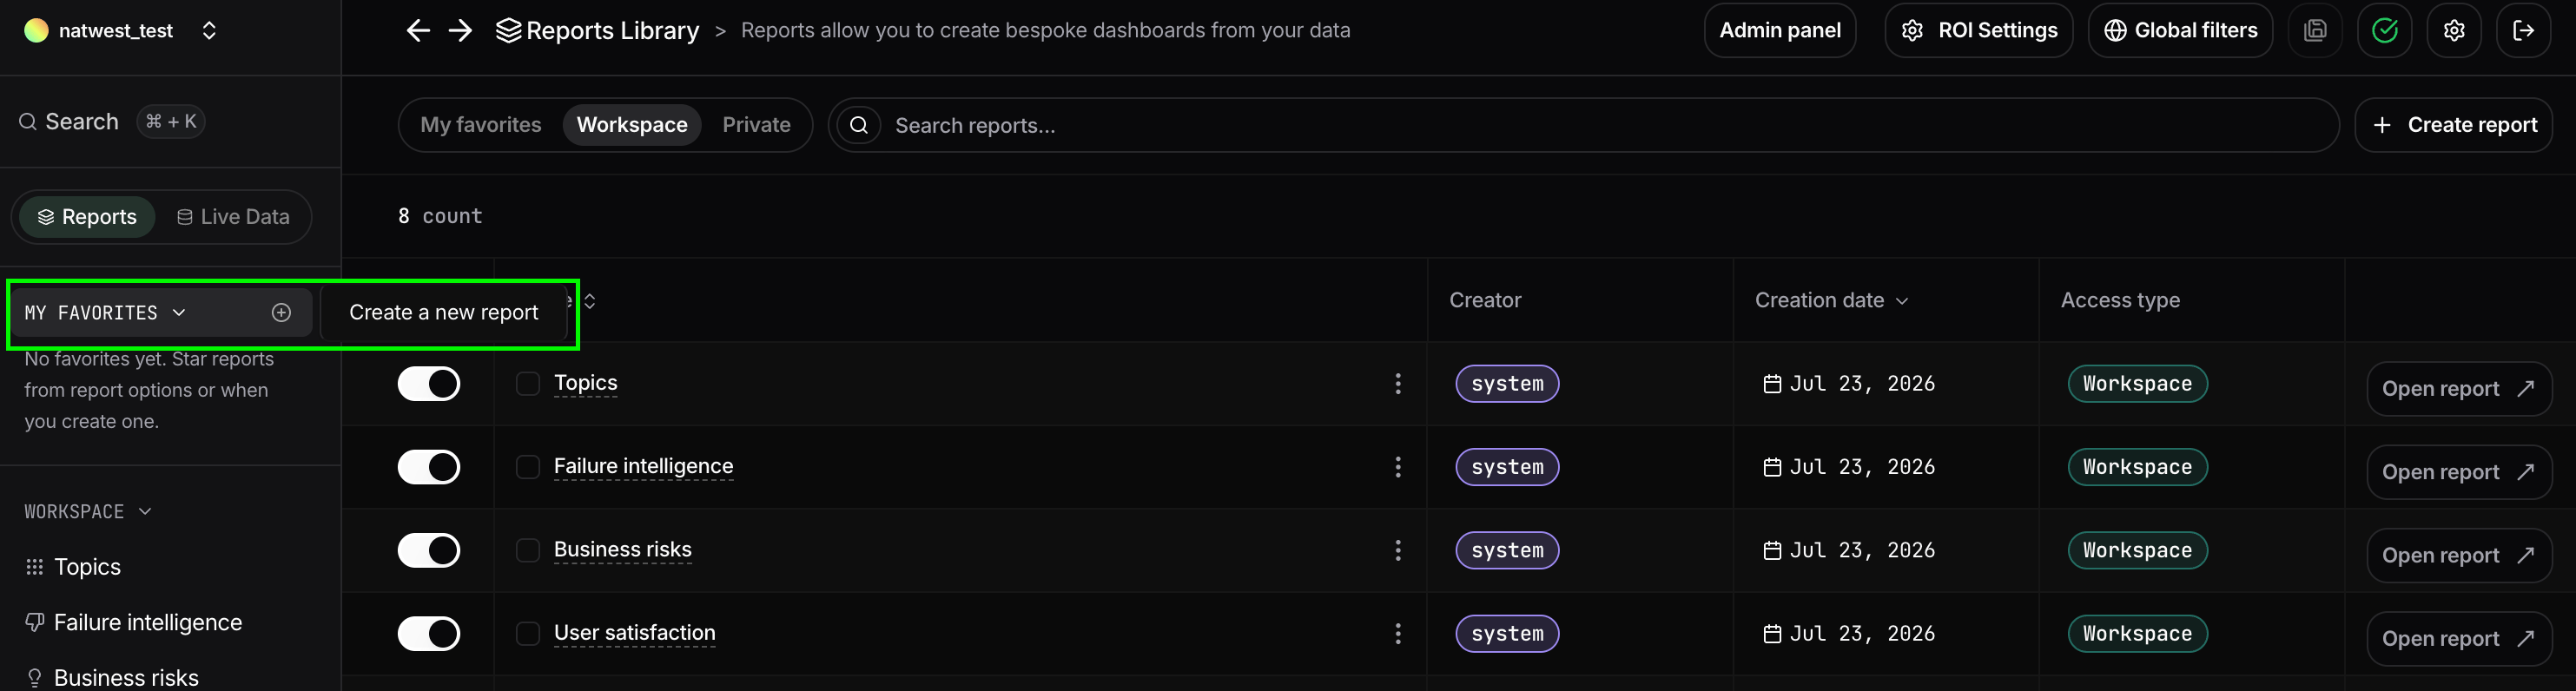The height and width of the screenshot is (691, 2576).
Task: Toggle the Topics report switch
Action: [x=429, y=384]
